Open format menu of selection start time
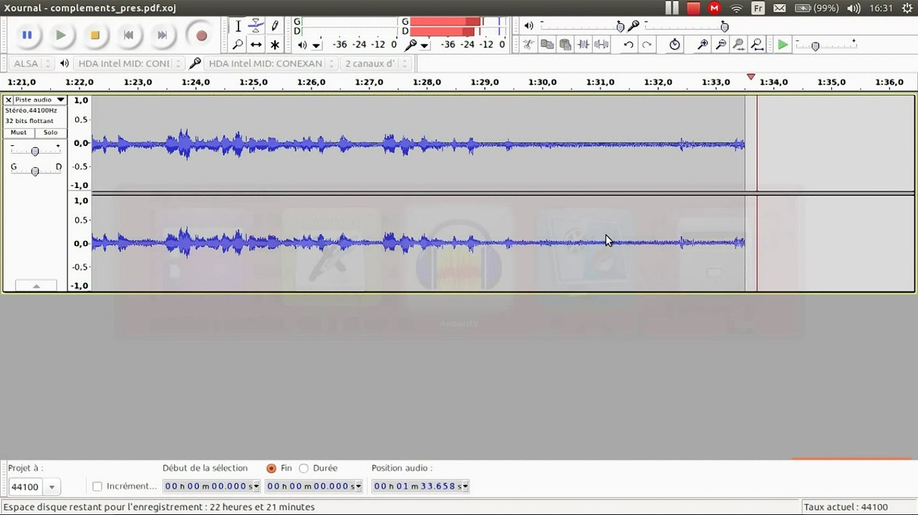918x515 pixels. pos(256,486)
